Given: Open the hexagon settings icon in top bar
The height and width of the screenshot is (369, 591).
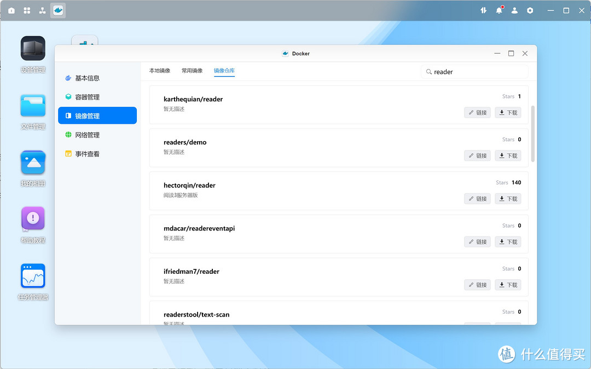Looking at the screenshot, I should pos(530,10).
